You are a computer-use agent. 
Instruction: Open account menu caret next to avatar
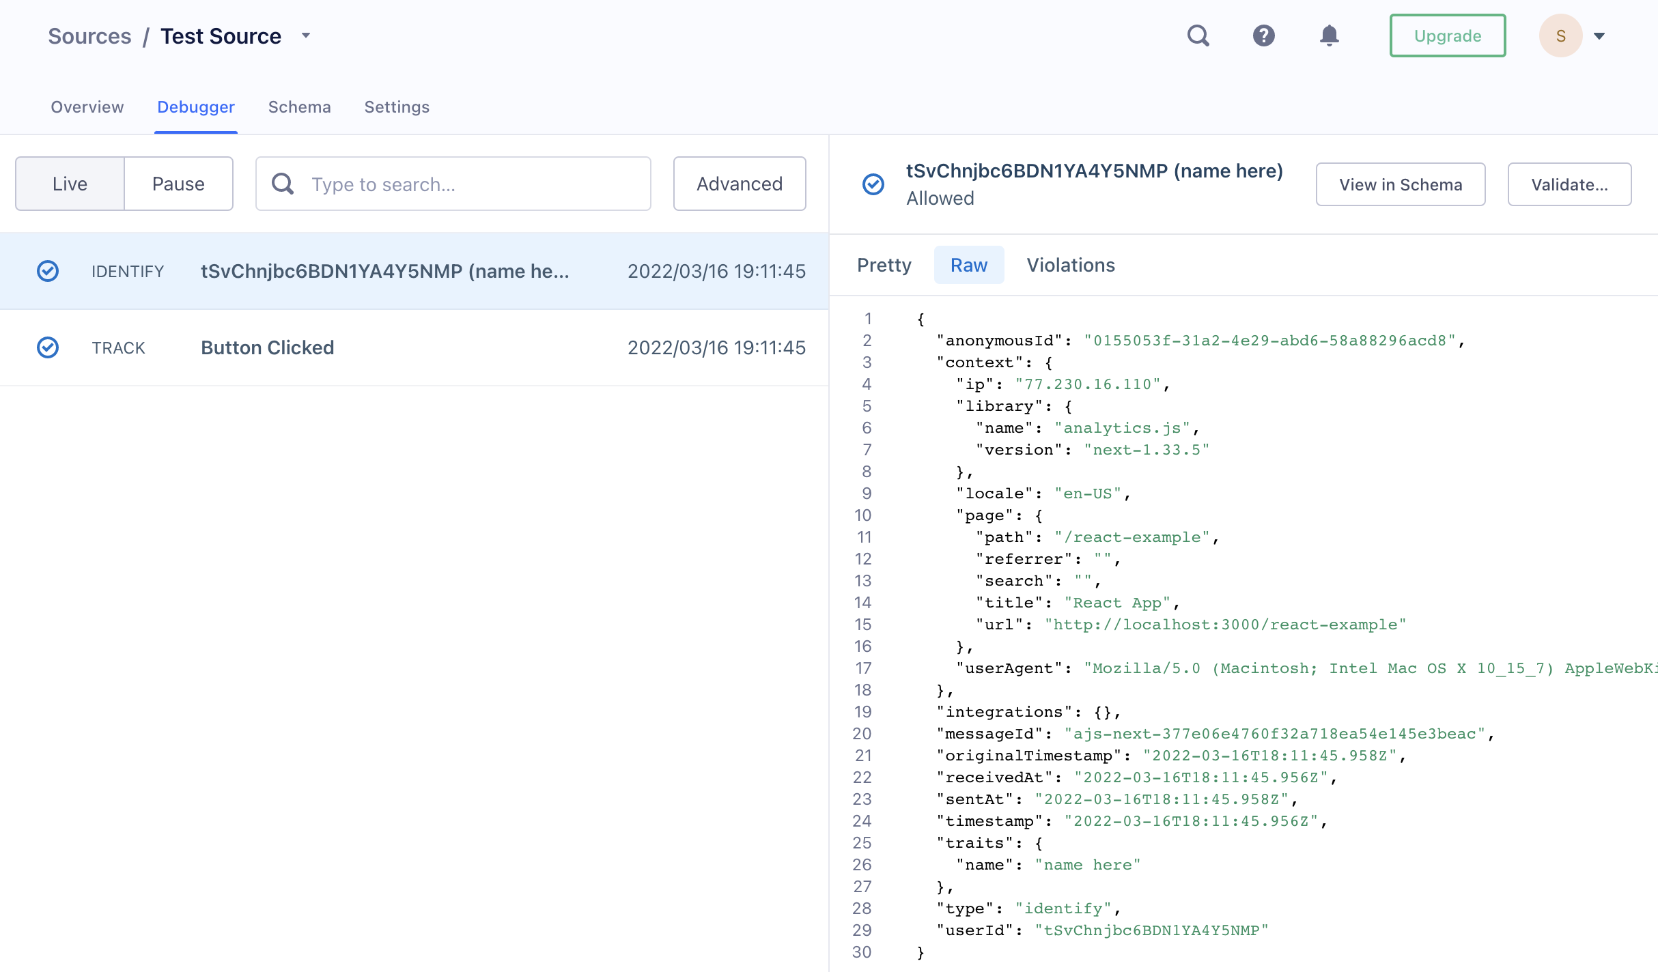pyautogui.click(x=1599, y=36)
